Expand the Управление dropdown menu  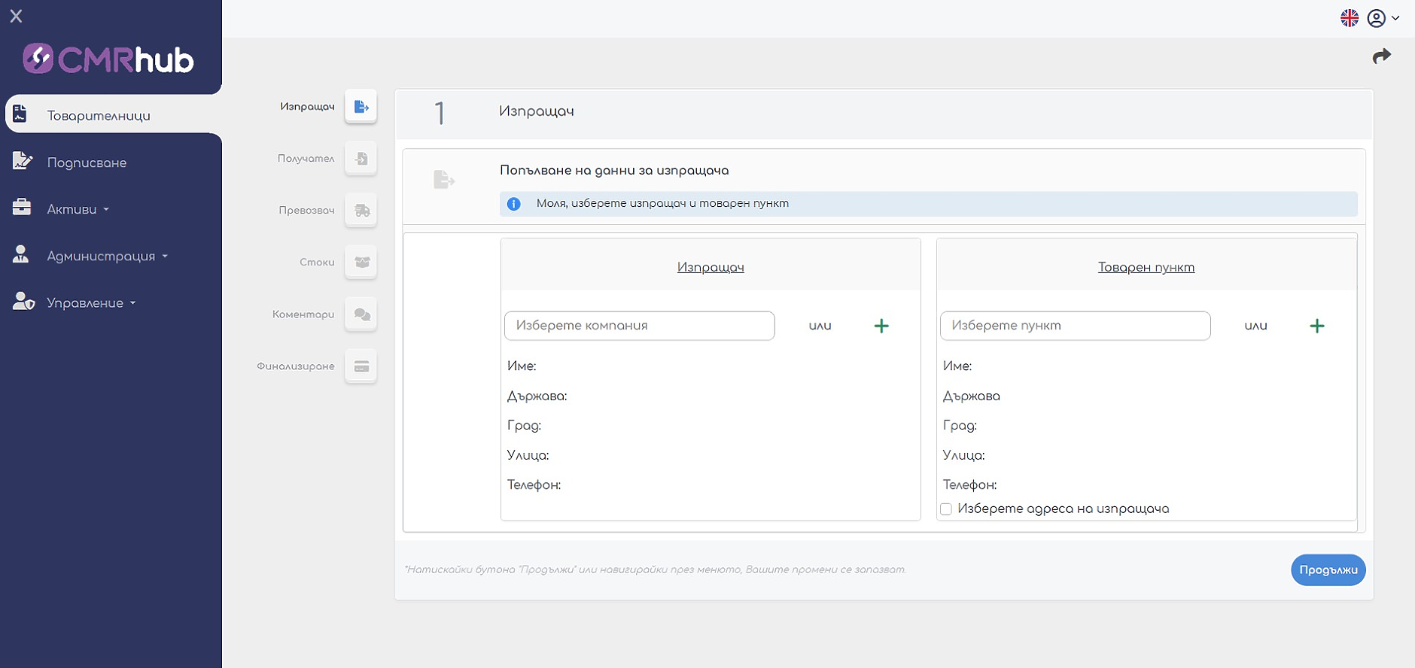[x=92, y=303]
